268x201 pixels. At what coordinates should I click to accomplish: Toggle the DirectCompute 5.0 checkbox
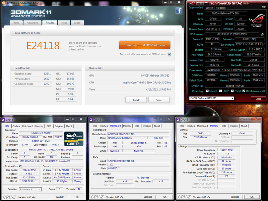point(244,91)
